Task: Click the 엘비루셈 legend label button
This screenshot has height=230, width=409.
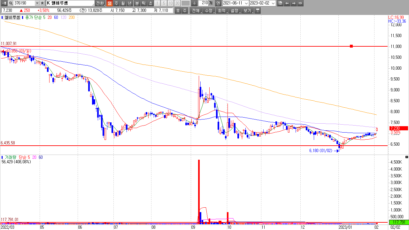Action: [12, 18]
